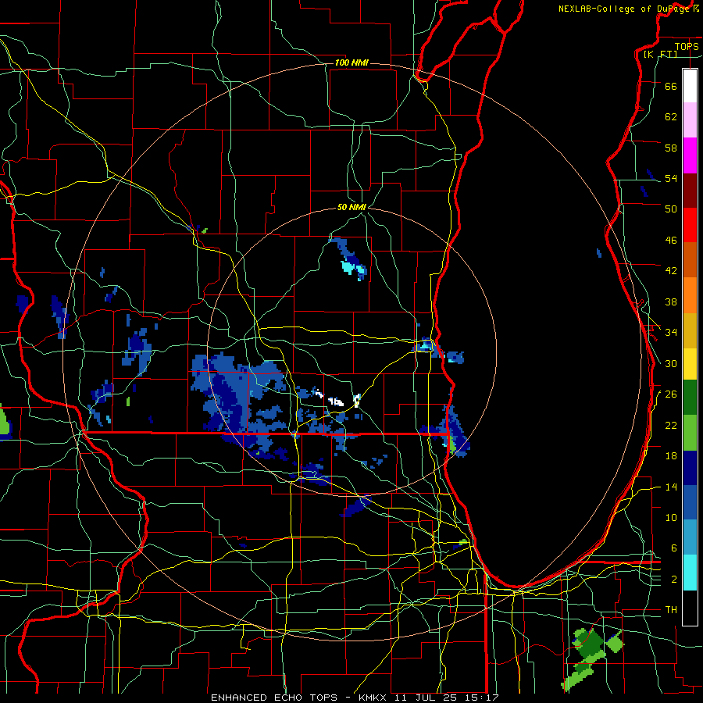The width and height of the screenshot is (703, 703).
Task: Click the bright yellow legend swatch
Action: coord(690,363)
